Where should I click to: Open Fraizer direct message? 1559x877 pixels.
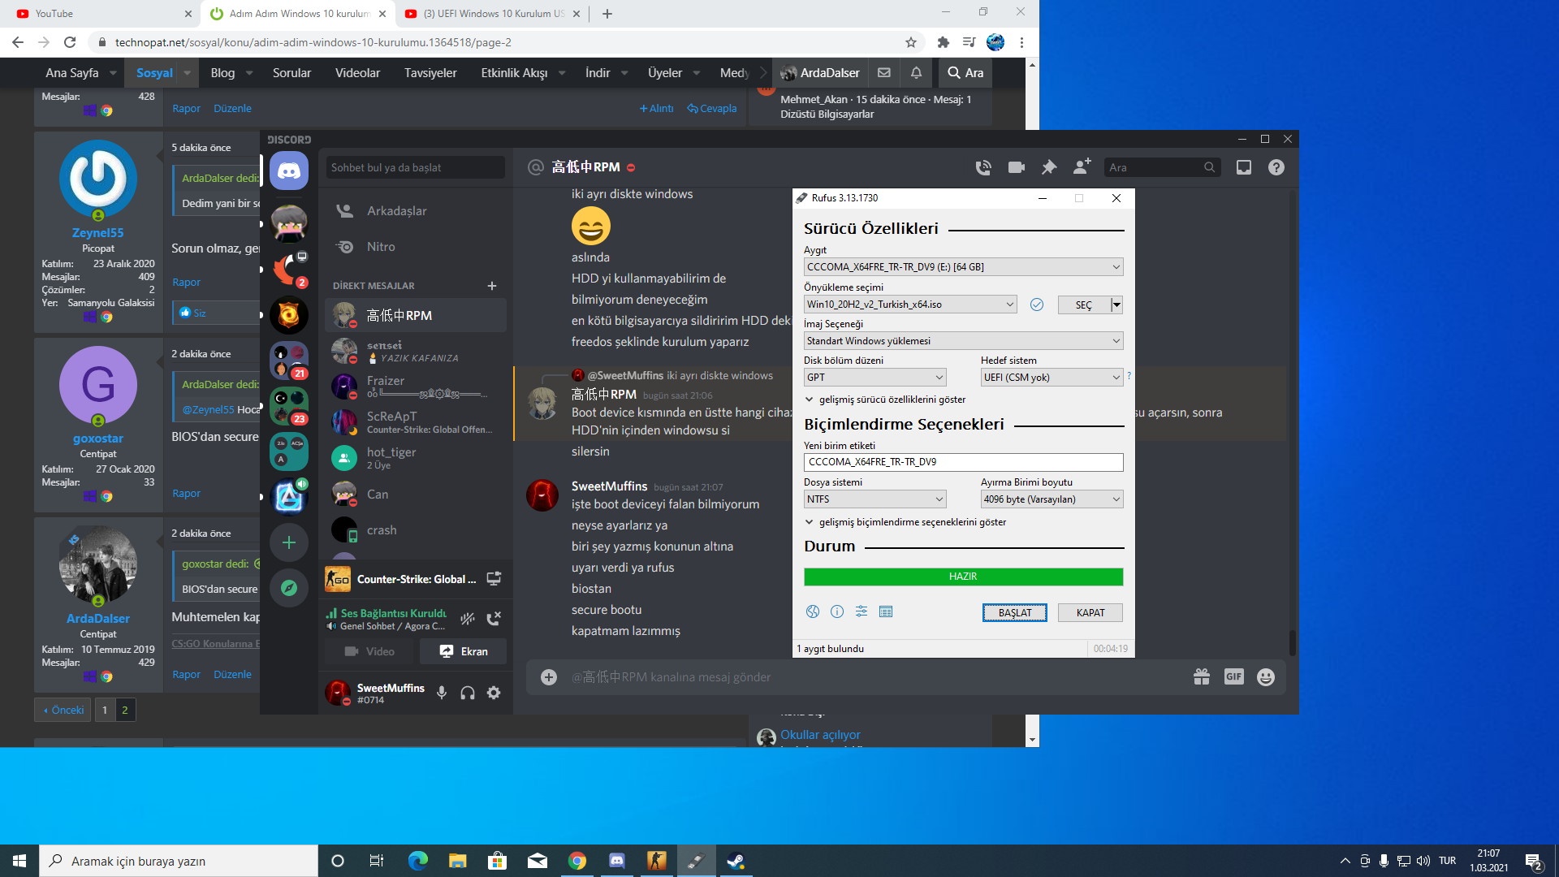416,387
